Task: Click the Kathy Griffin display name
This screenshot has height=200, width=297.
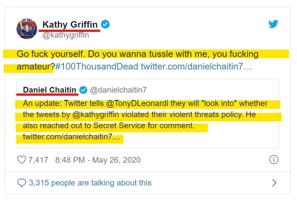Action: tap(70, 25)
